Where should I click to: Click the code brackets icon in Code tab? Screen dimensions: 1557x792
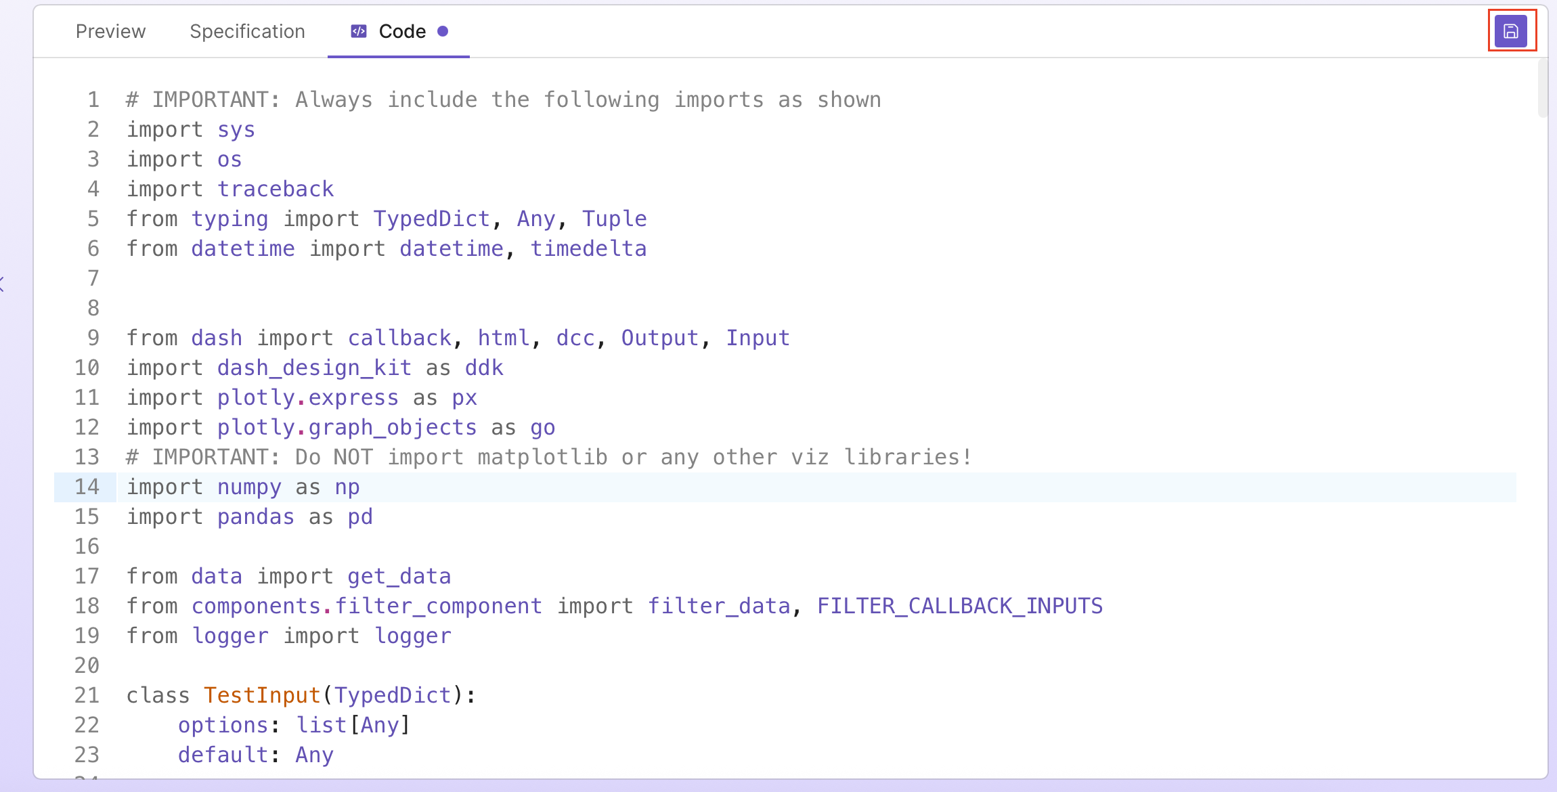click(x=359, y=31)
